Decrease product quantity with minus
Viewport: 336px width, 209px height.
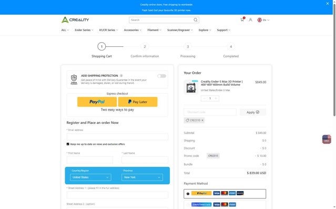click(x=204, y=98)
